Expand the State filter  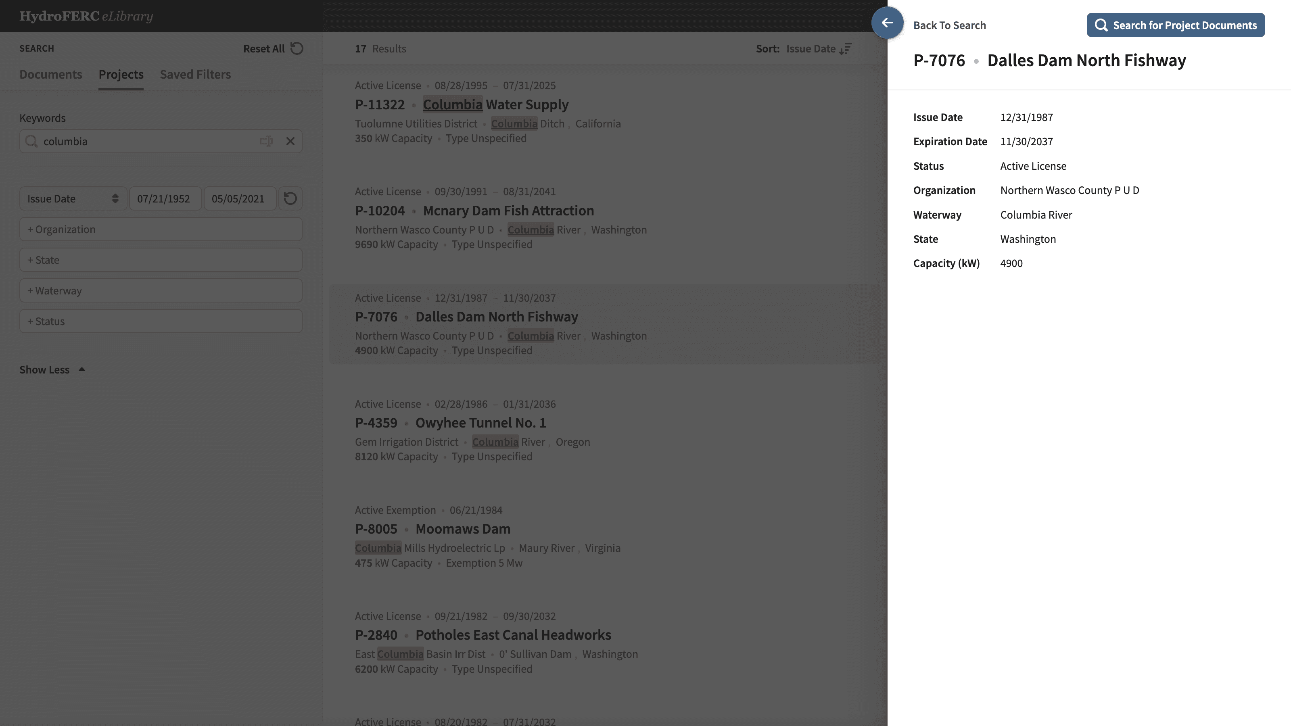[x=161, y=259]
